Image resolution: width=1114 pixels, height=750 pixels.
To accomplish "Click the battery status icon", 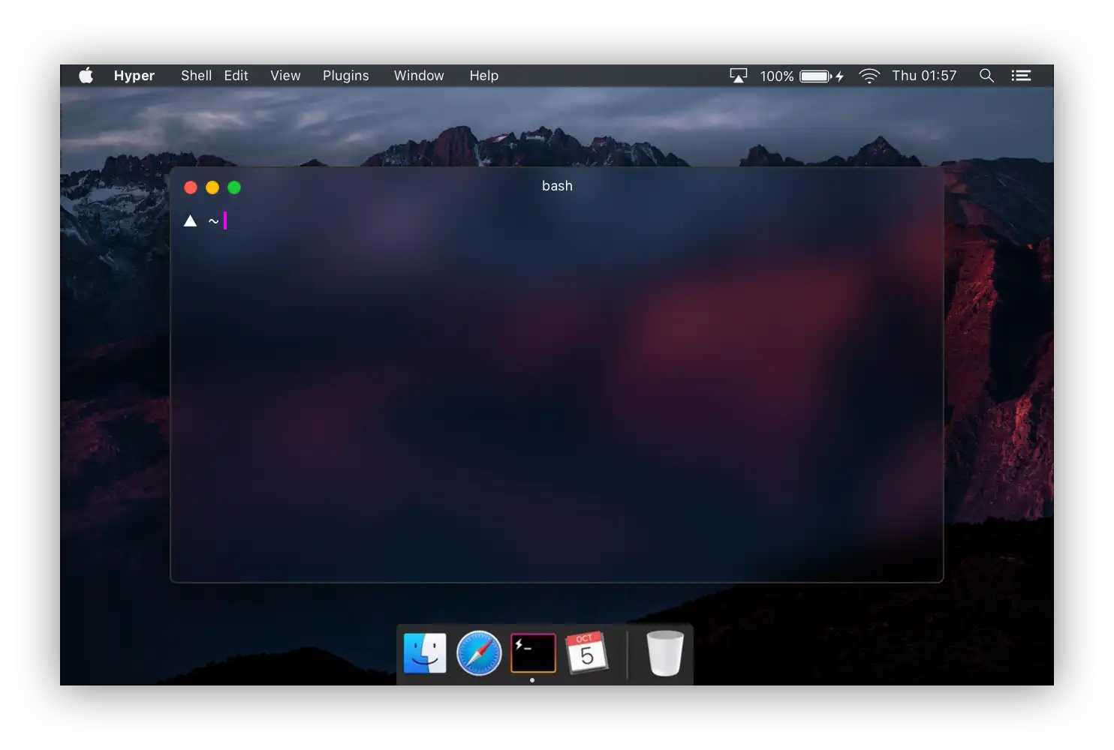I will (x=822, y=76).
